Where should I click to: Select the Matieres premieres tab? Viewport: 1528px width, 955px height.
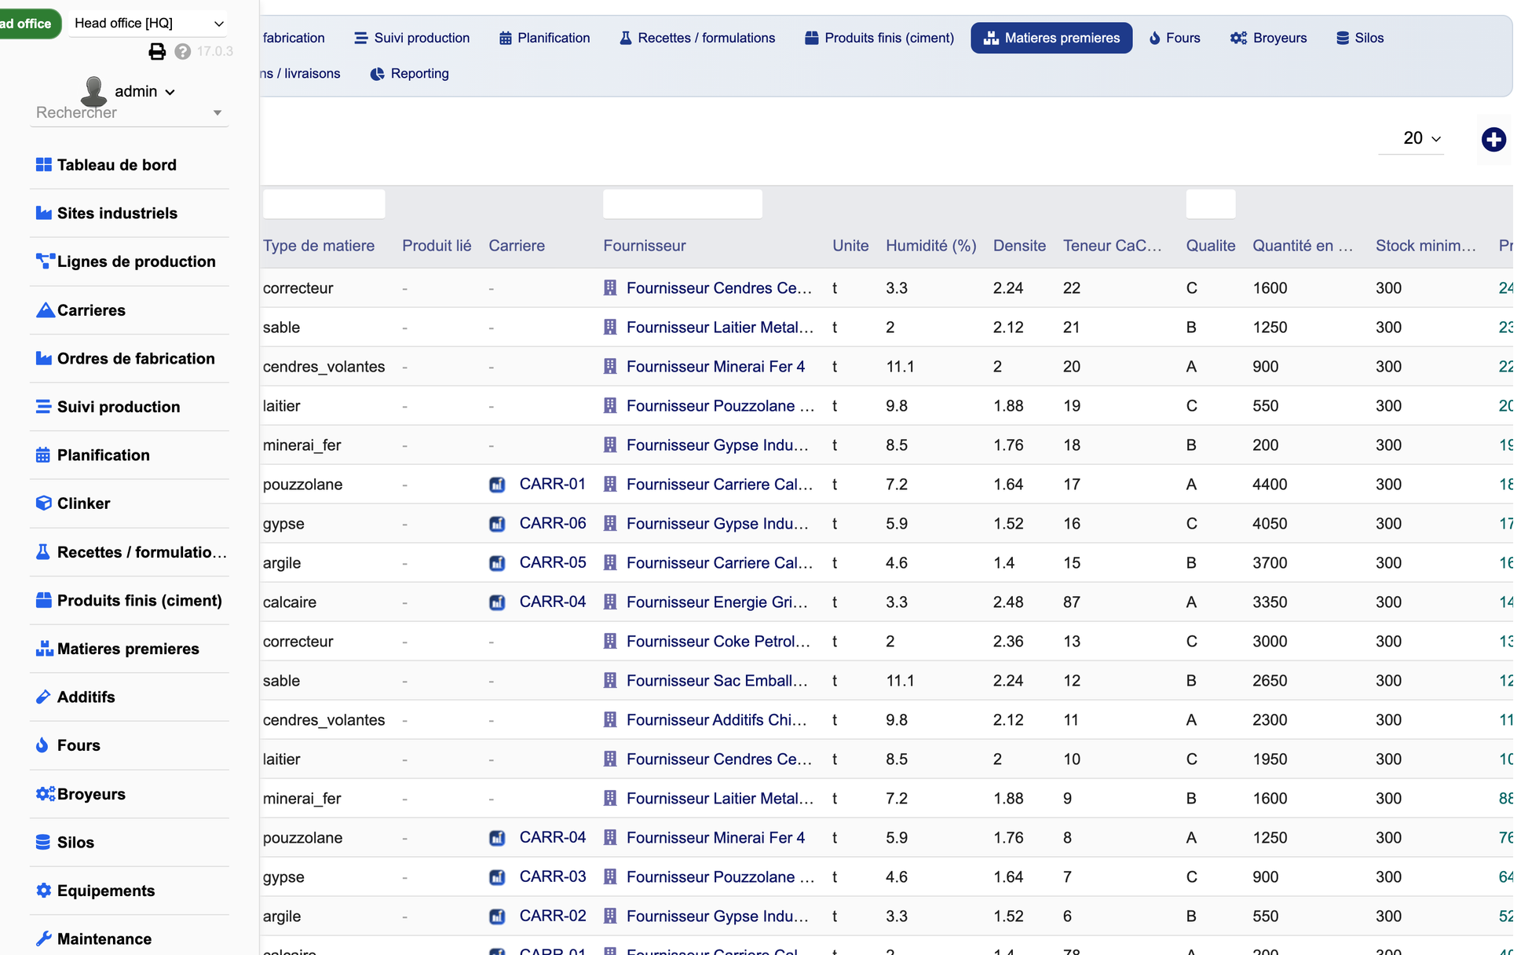pos(1051,38)
